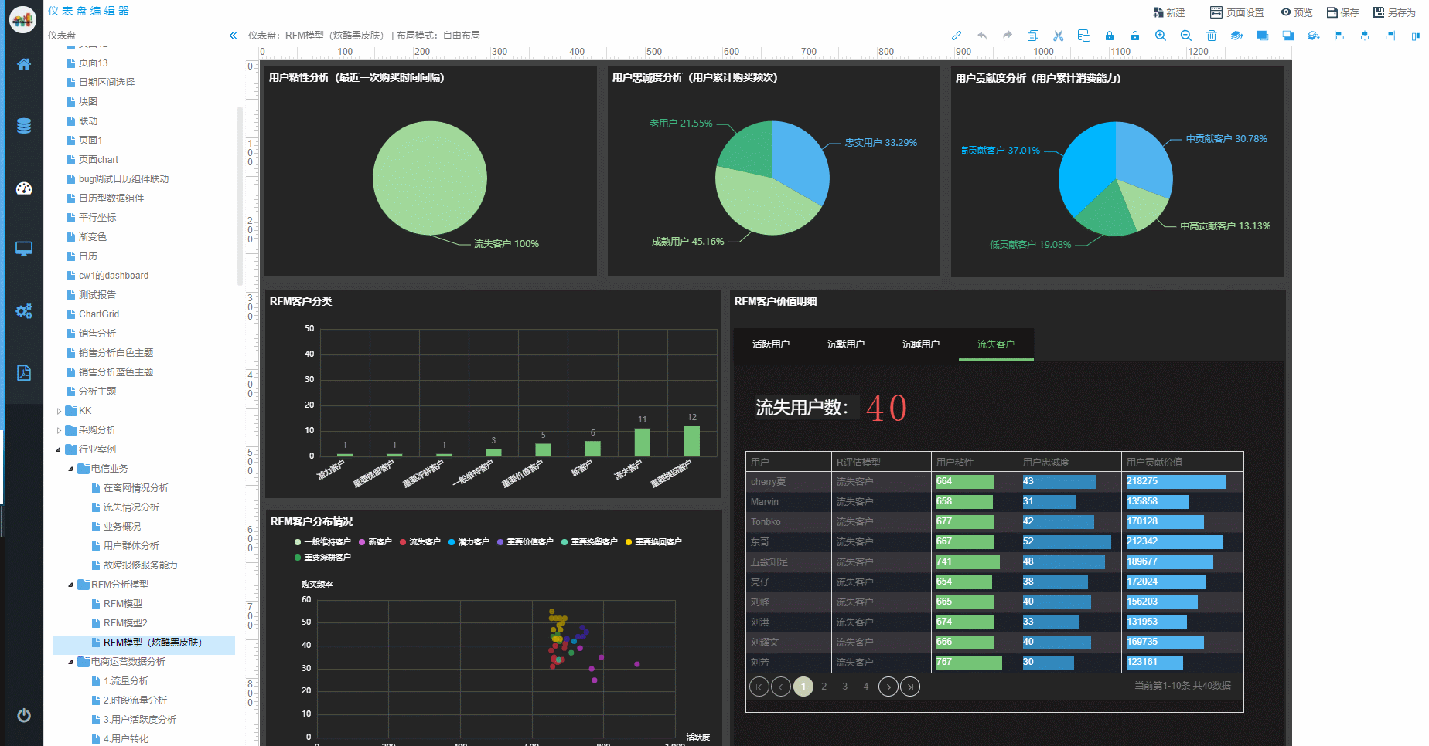Click the PDF document sidebar icon

[24, 373]
